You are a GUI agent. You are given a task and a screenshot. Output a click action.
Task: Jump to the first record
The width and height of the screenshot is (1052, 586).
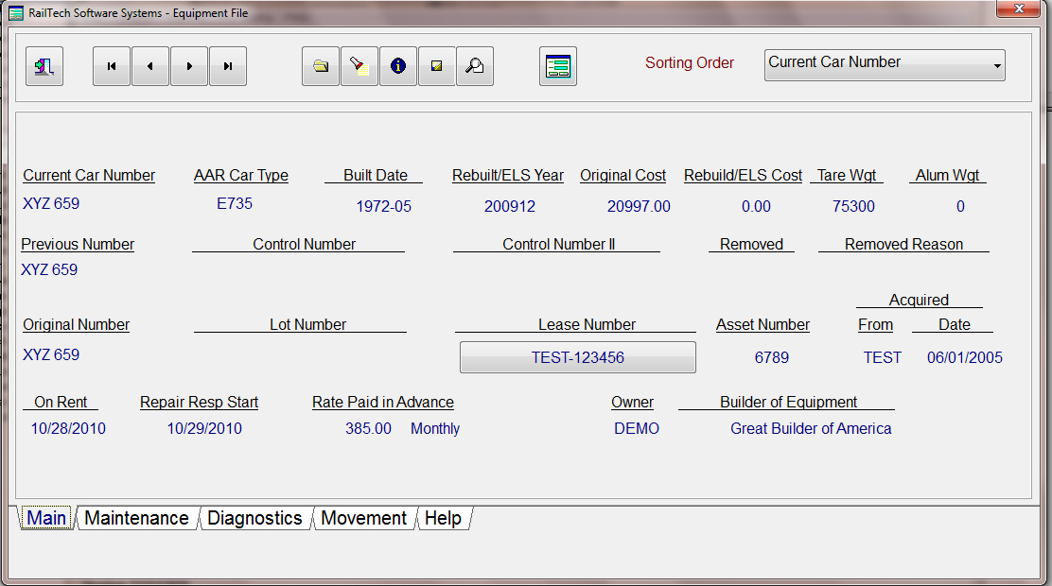pos(112,66)
